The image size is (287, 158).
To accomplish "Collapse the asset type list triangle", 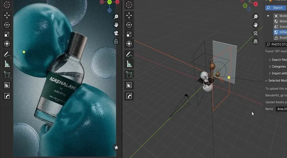I will point(268,16).
